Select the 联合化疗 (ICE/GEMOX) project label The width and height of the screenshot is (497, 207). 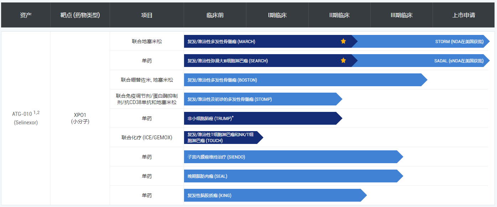[x=147, y=138]
